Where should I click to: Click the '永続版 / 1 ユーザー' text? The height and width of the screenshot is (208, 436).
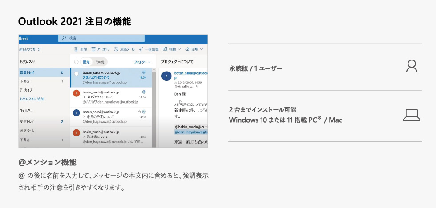click(x=256, y=68)
